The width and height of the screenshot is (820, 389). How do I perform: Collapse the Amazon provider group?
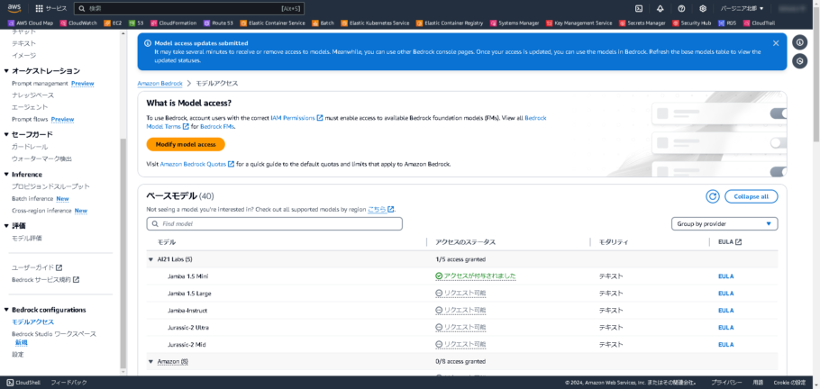[150, 361]
